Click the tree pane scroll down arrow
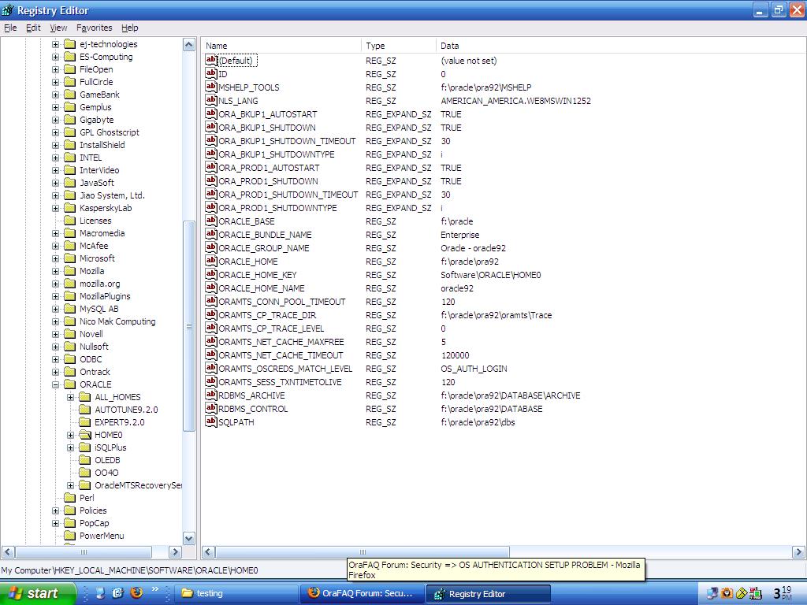Screen dimensions: 807x605 (x=189, y=538)
